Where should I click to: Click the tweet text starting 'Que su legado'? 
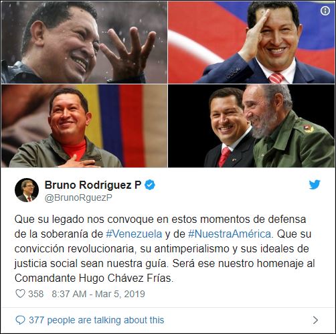pos(165,249)
